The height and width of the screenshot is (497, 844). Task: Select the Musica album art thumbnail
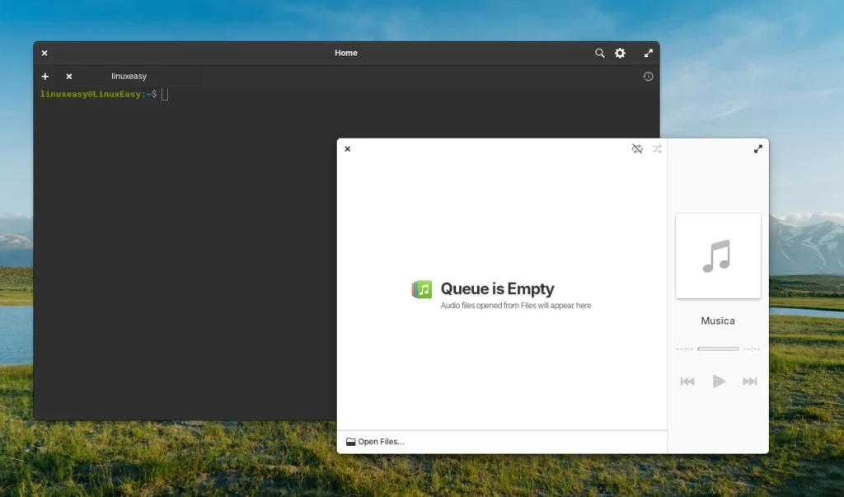click(x=718, y=256)
